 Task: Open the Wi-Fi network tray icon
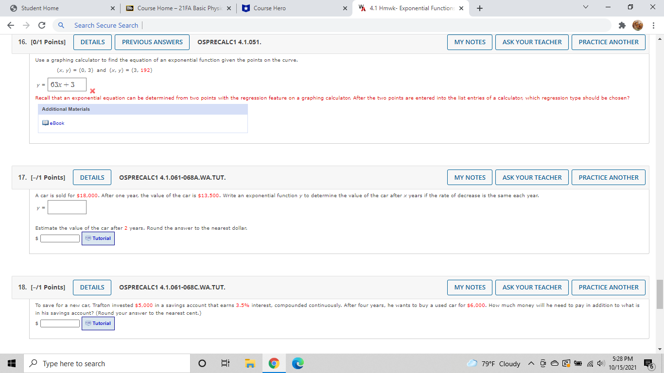(x=590, y=363)
